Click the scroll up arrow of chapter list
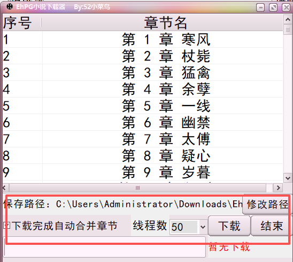This screenshot has height=262, width=293. [288, 19]
